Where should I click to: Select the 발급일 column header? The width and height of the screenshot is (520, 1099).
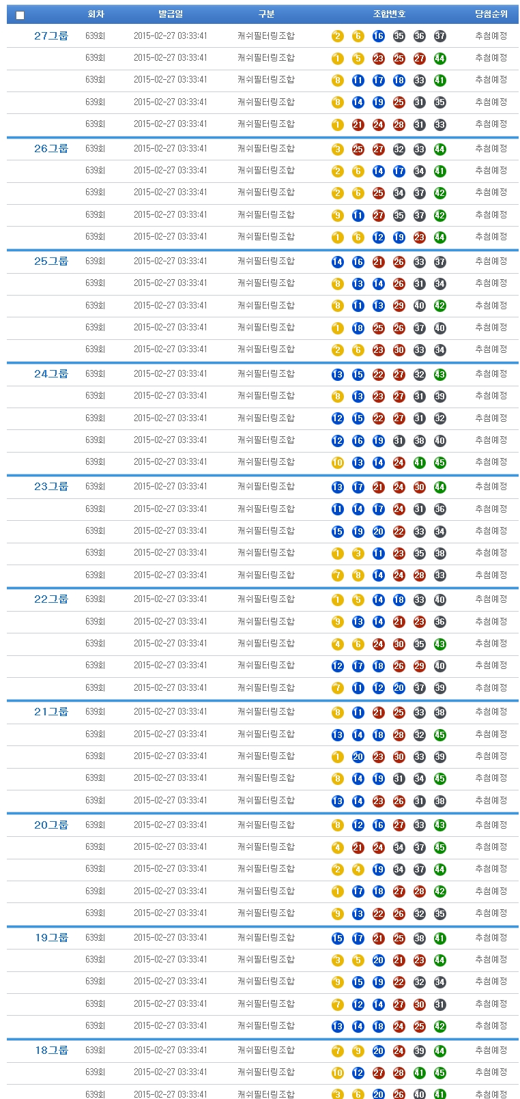tap(171, 14)
